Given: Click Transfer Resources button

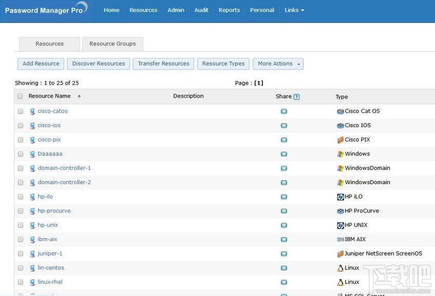Looking at the screenshot, I should [x=163, y=64].
